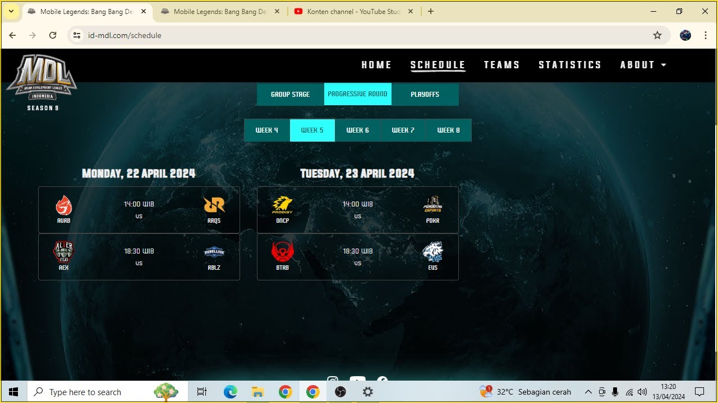Switch to Konten channel YouTube Studio tab
The image size is (718, 403).
point(353,11)
